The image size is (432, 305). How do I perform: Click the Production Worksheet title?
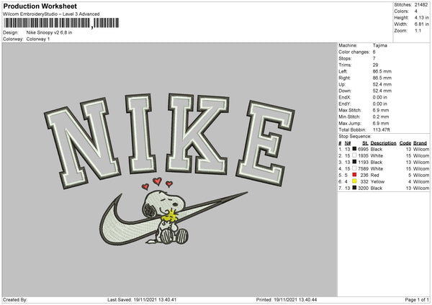[x=40, y=6]
